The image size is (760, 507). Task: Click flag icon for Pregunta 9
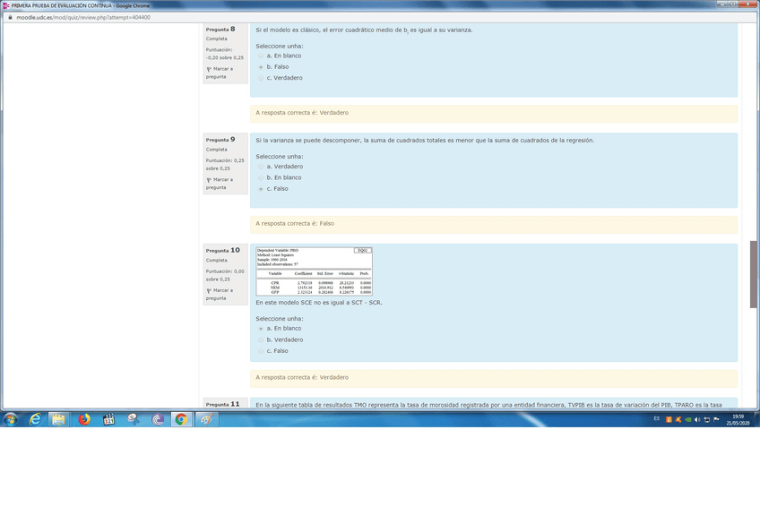click(209, 180)
